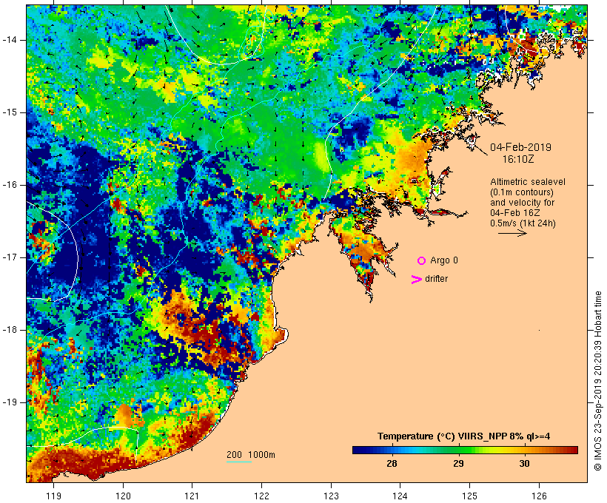Viewport: 607px width, 503px height.
Task: Click the magenta Argo circle legend symbol
Action: pos(422,261)
